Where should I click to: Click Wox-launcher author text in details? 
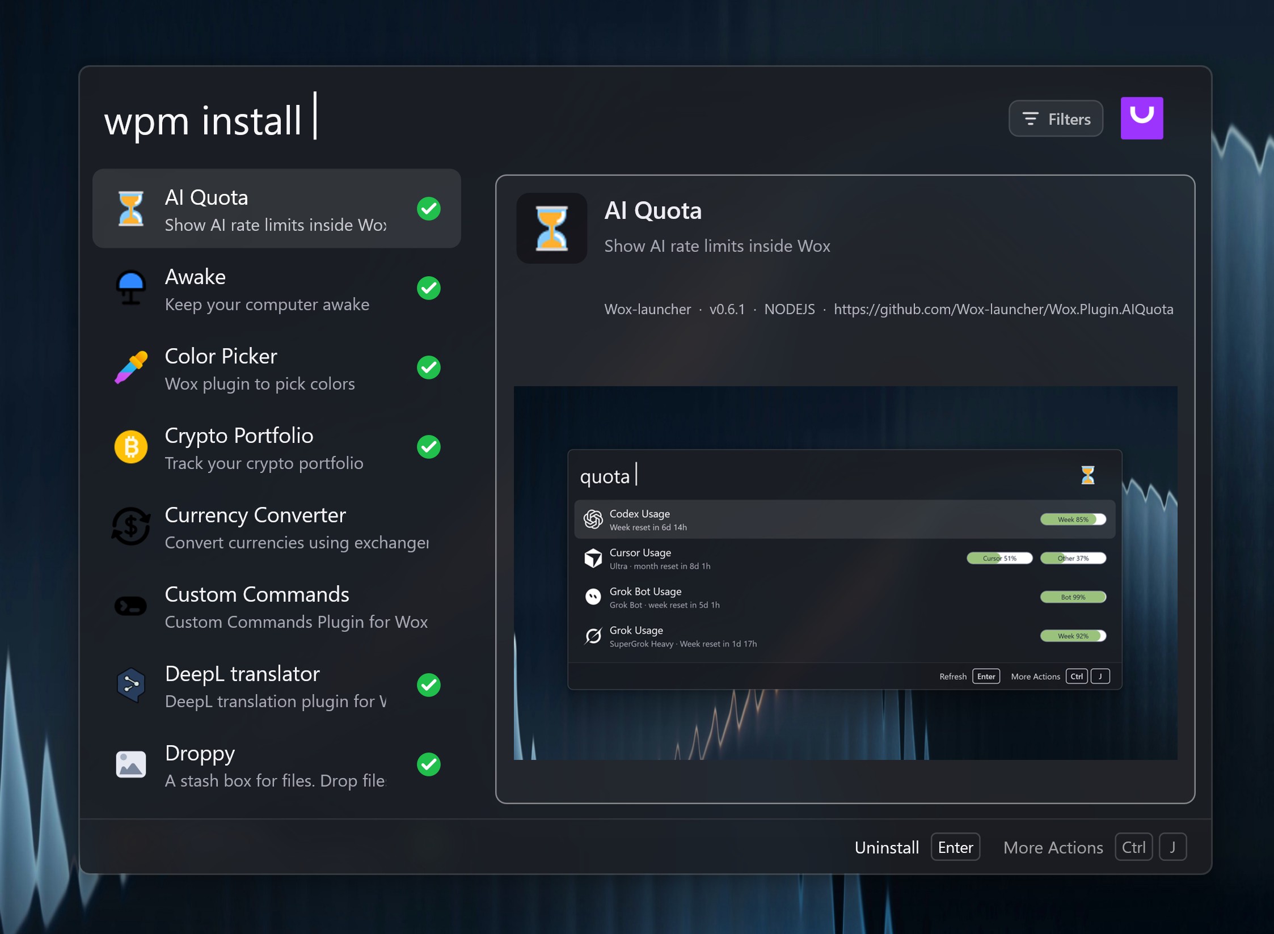click(x=647, y=309)
